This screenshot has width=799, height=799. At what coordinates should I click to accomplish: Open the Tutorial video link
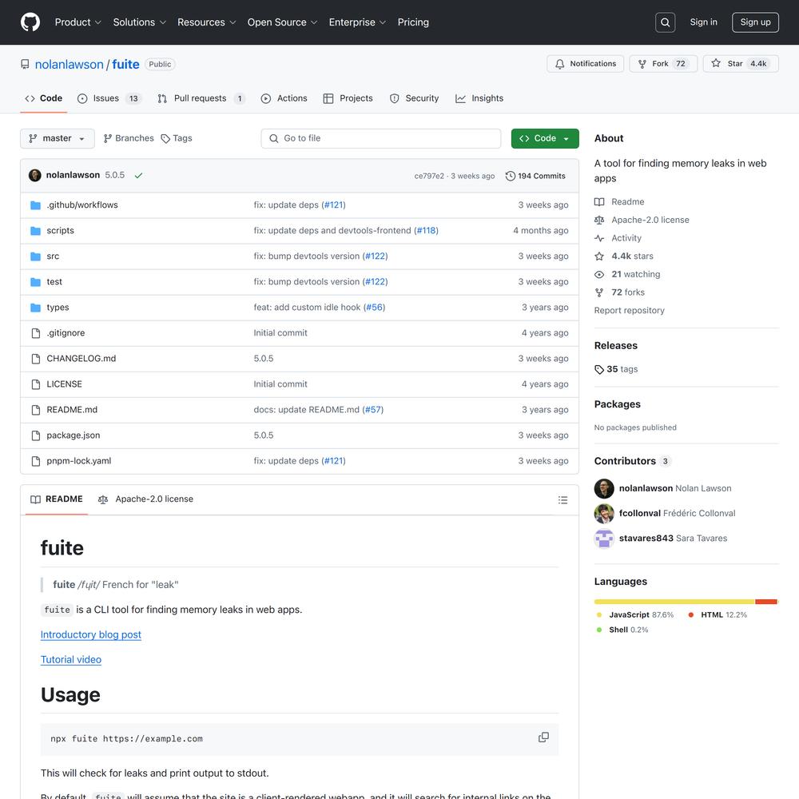(x=71, y=659)
